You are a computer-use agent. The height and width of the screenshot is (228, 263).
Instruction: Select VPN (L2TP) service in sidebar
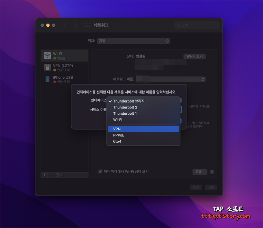(65, 68)
